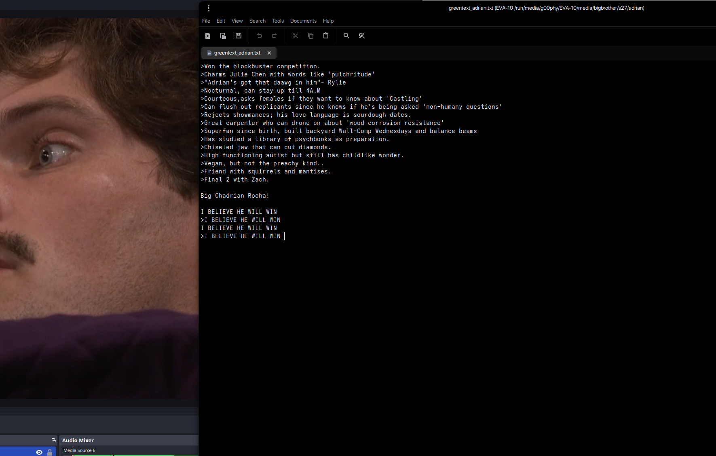Open Find with the magnifier icon
716x456 pixels.
[346, 36]
